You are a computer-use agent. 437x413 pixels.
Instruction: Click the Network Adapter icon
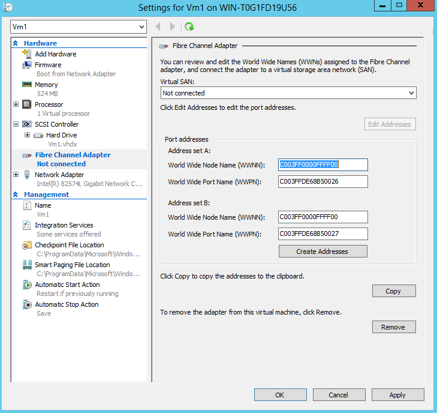coord(27,175)
